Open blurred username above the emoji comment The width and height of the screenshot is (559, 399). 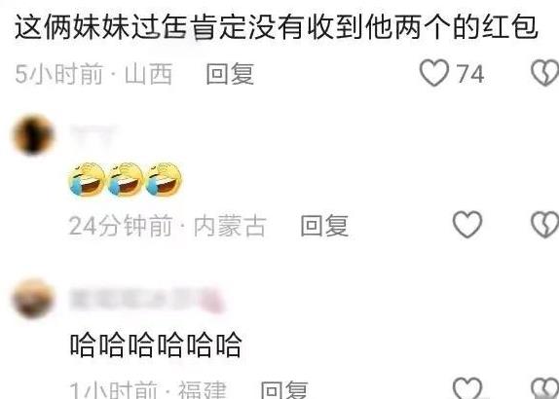[93, 134]
